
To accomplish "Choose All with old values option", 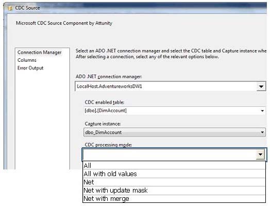I will (x=174, y=174).
